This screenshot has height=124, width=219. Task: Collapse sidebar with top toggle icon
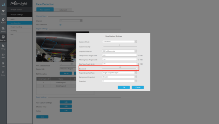click(4, 5)
